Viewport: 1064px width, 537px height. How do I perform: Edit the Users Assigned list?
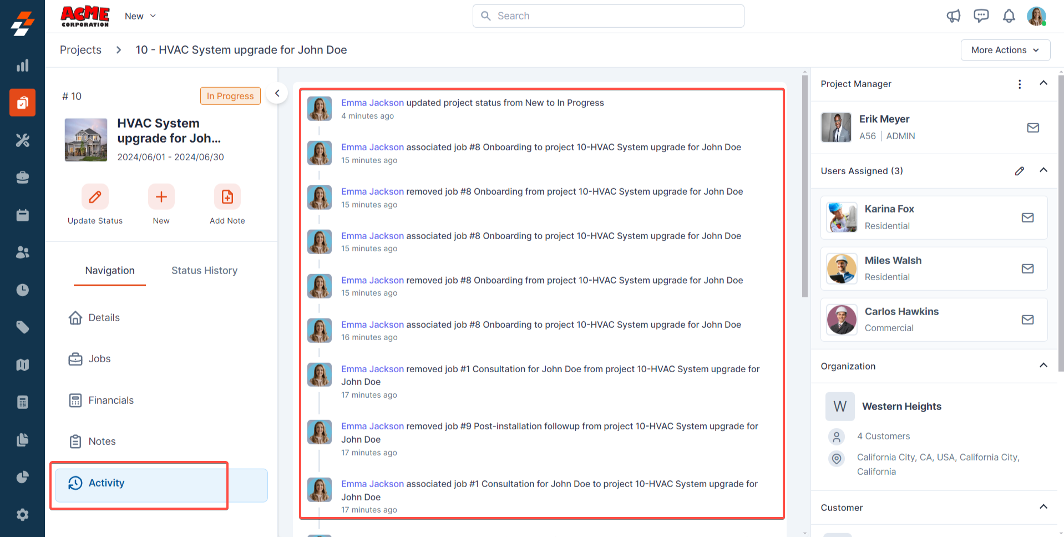[x=1020, y=171]
